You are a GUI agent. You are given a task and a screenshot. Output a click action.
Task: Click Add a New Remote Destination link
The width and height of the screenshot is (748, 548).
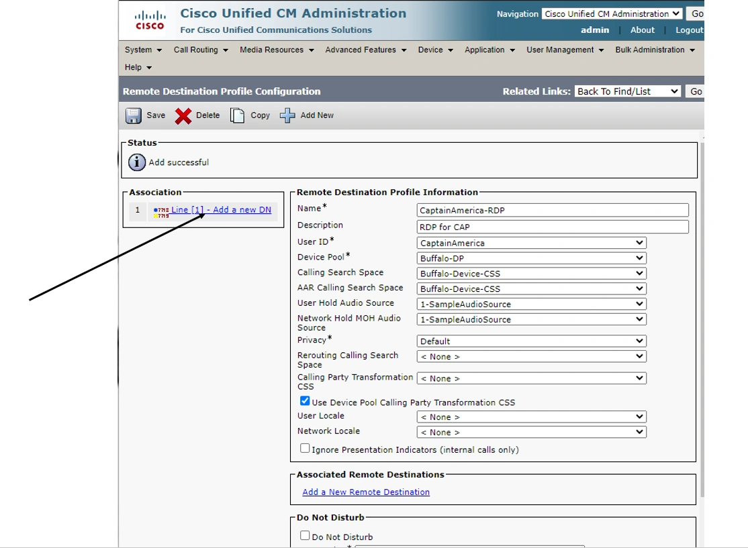366,492
